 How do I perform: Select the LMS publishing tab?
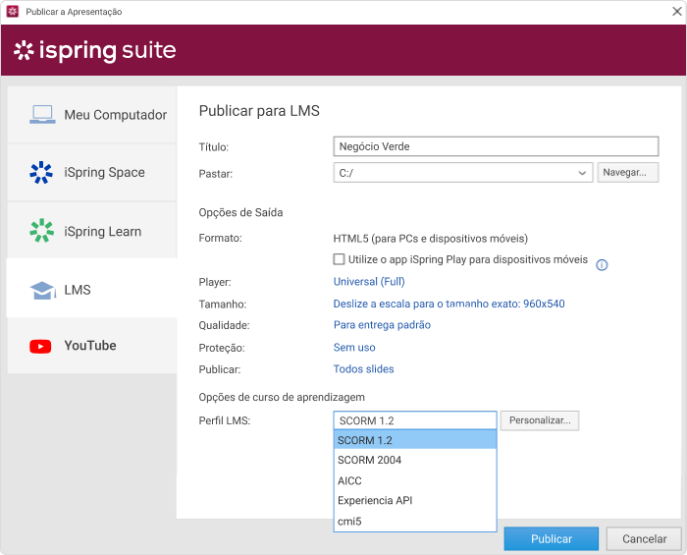pyautogui.click(x=92, y=288)
